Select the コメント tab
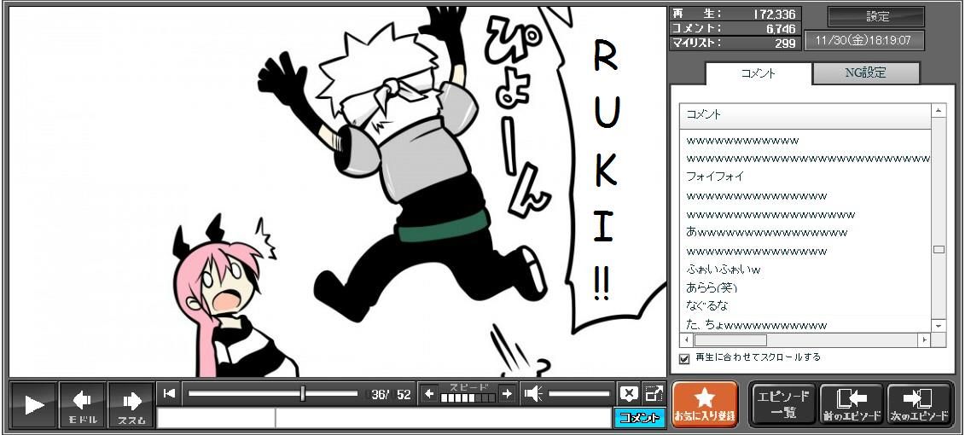Image resolution: width=965 pixels, height=435 pixels. point(758,73)
